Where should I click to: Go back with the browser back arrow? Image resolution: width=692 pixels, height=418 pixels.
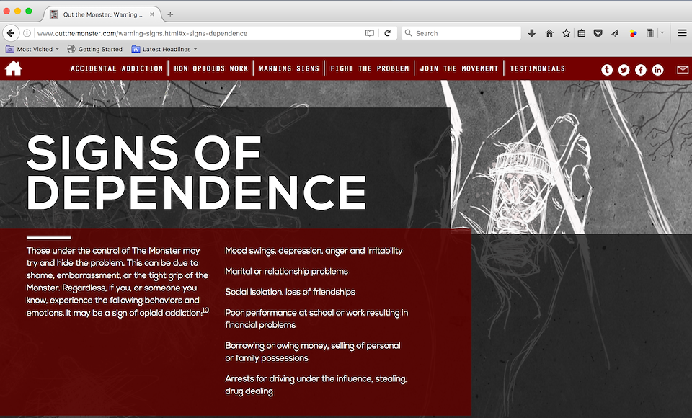11,33
